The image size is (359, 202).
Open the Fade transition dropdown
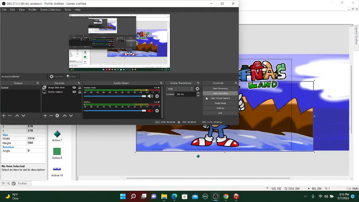click(x=180, y=89)
